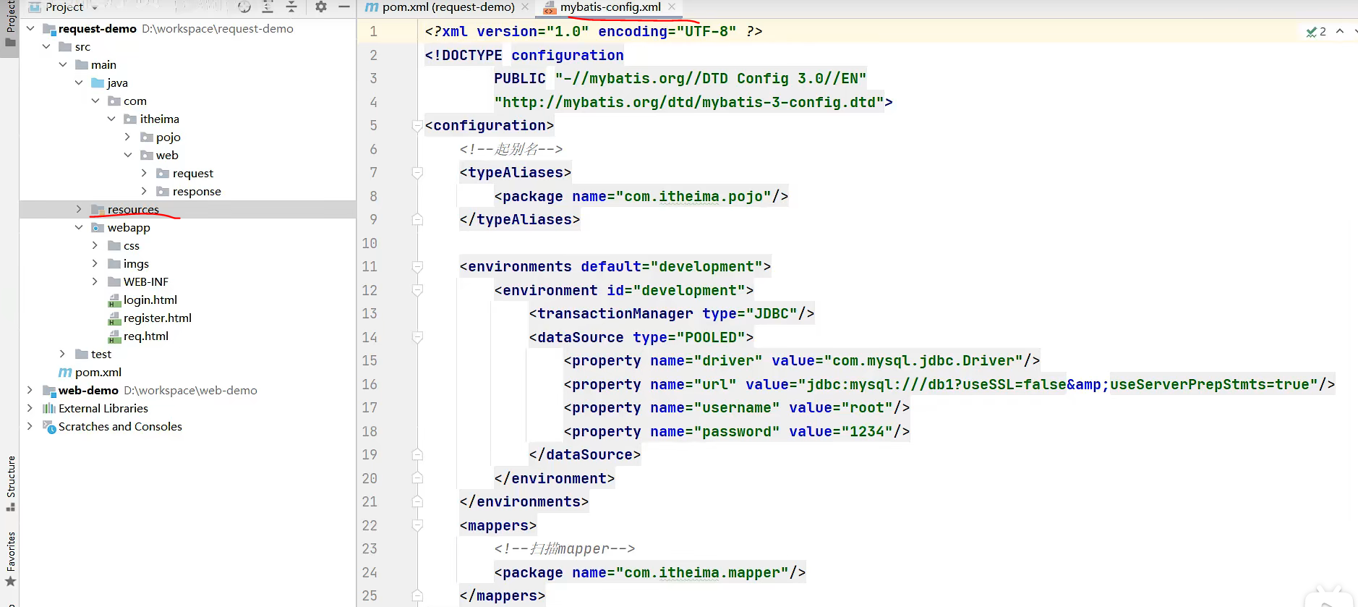Select register.html in project tree
The height and width of the screenshot is (607, 1358).
pos(158,318)
